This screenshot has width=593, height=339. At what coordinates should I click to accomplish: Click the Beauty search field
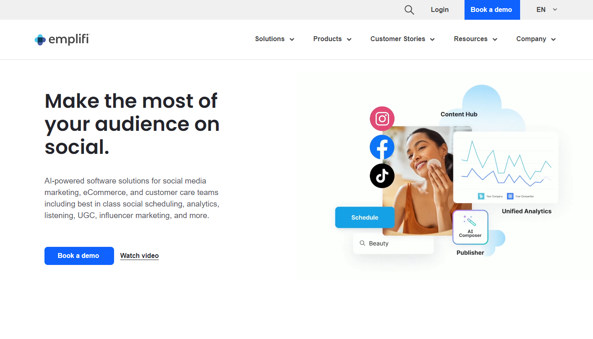pos(394,243)
